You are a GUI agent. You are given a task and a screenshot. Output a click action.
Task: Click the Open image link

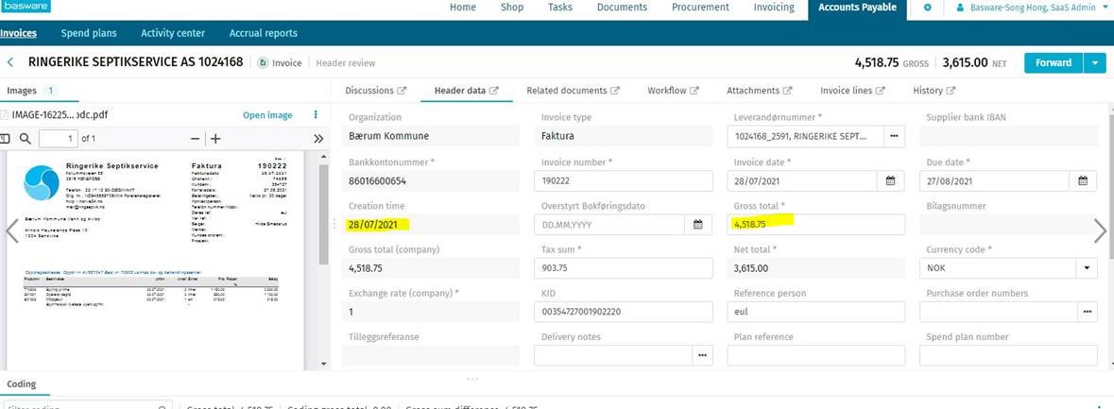pyautogui.click(x=267, y=115)
